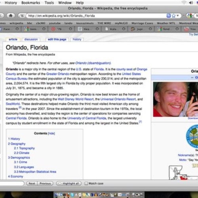Close the '76 browser tab
Screen dimensions: 198x198
click(x=70, y=29)
